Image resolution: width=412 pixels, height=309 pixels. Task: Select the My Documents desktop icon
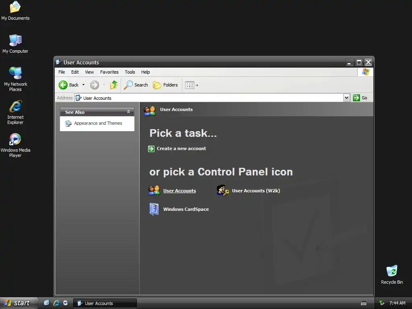(16, 11)
